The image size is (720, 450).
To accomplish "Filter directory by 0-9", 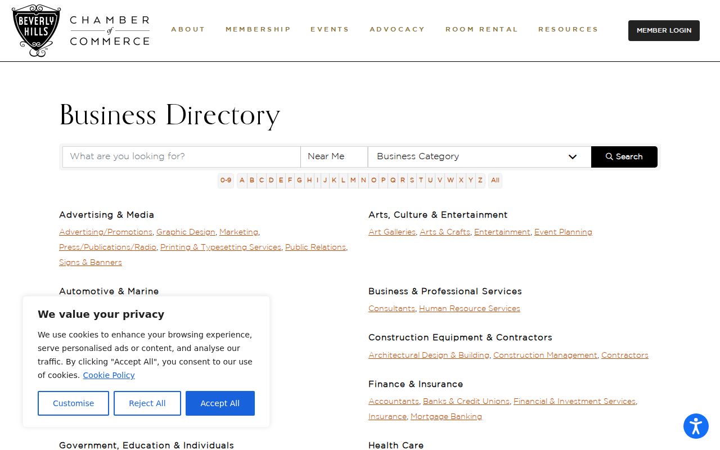I will (226, 181).
